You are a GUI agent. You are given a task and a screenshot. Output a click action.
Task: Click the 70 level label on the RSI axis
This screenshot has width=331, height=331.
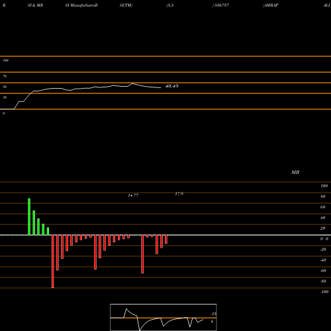coord(5,76)
